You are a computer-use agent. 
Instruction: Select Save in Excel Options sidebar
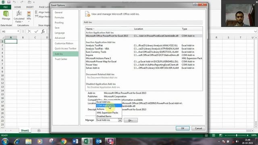(65, 28)
